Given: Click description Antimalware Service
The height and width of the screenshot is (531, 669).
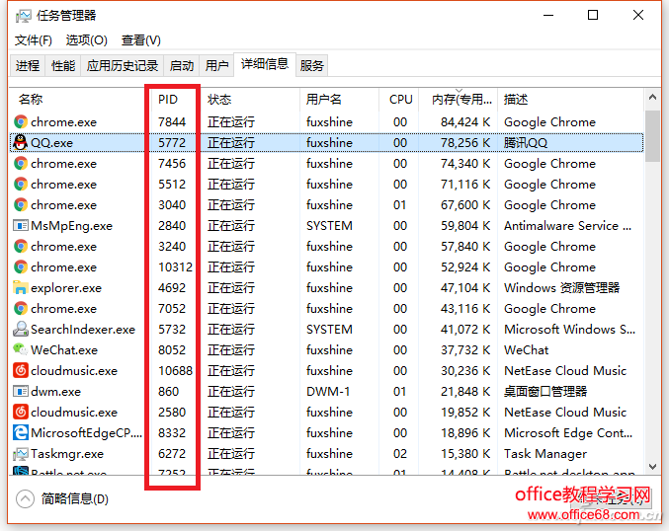Looking at the screenshot, I should (x=568, y=225).
